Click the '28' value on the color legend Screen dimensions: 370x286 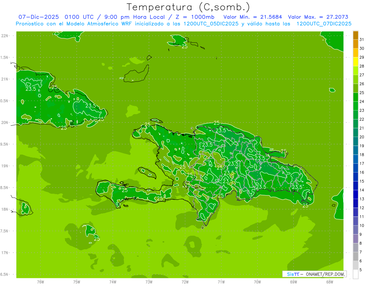pyautogui.click(x=362, y=66)
